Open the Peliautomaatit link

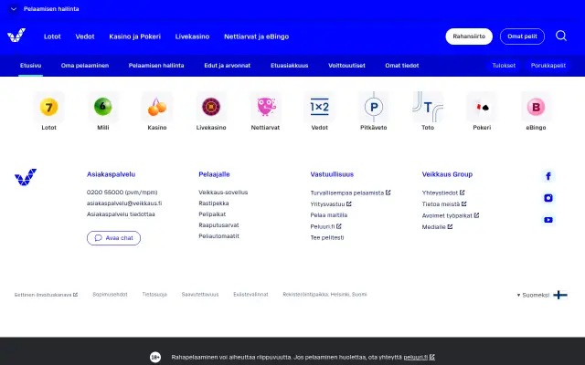point(219,236)
